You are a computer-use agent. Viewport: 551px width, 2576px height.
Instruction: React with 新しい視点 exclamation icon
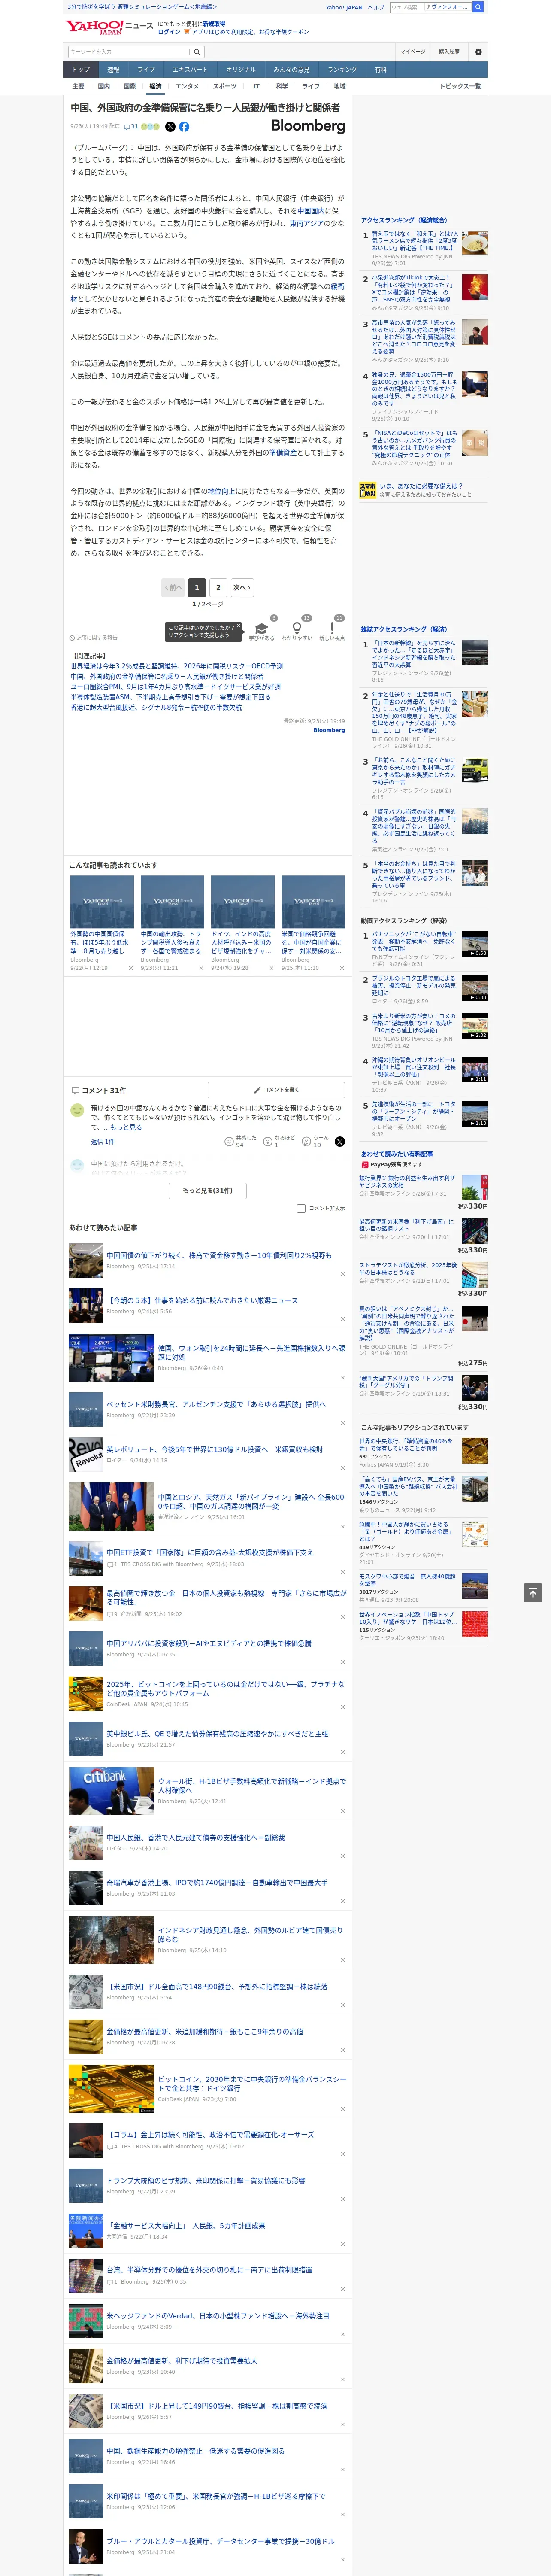point(332,628)
